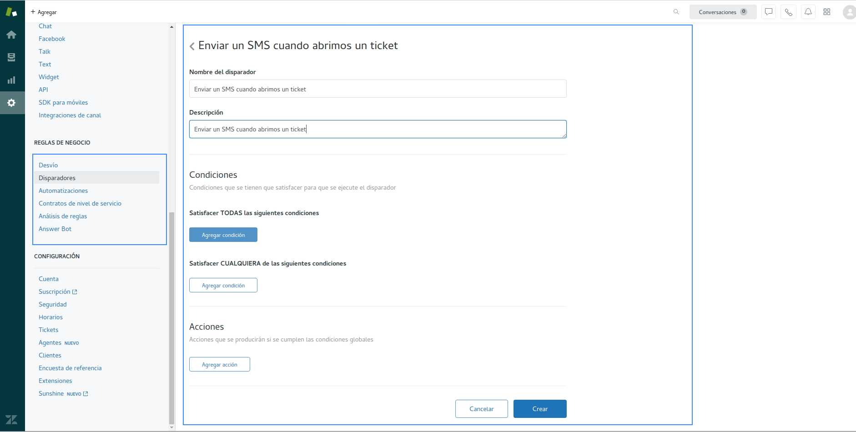This screenshot has height=432, width=856.
Task: Open the Desvío business rule
Action: coord(48,165)
